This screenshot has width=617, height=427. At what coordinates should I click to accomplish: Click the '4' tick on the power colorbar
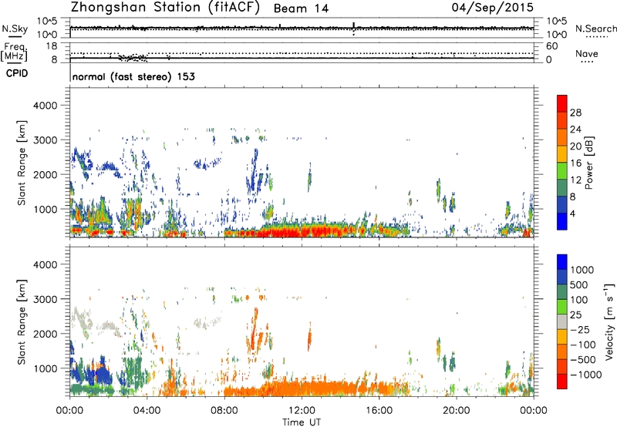[572, 213]
